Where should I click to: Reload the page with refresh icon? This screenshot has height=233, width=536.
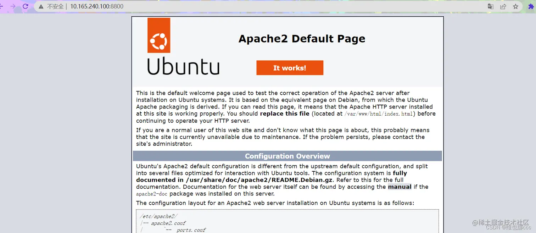pos(25,6)
